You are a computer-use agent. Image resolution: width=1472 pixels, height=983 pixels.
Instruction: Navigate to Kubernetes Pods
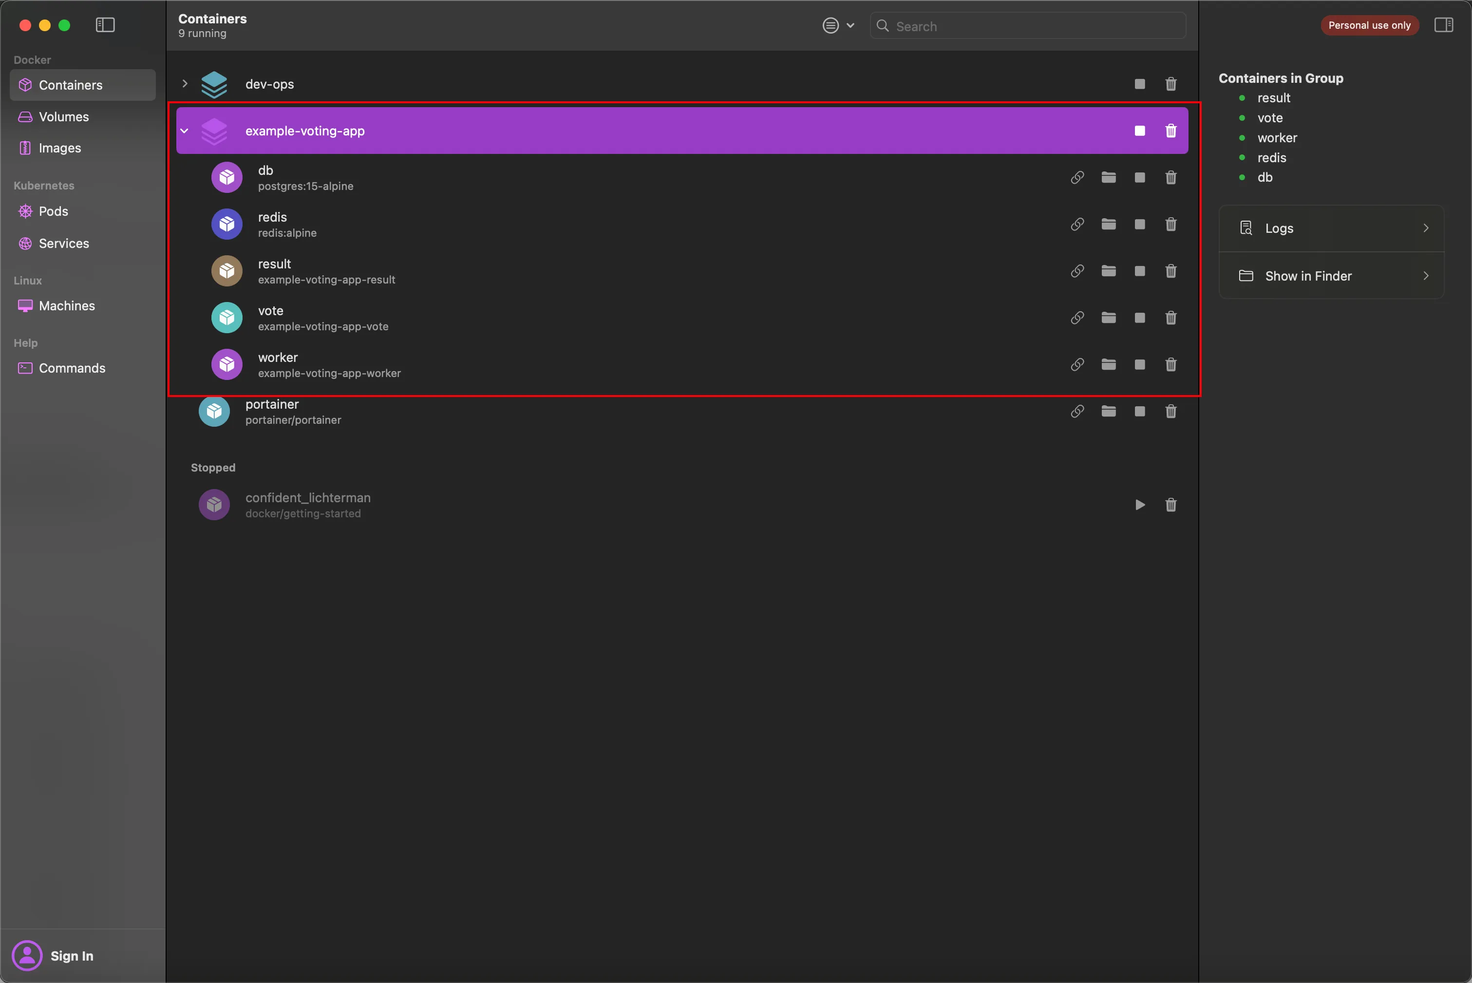tap(83, 211)
